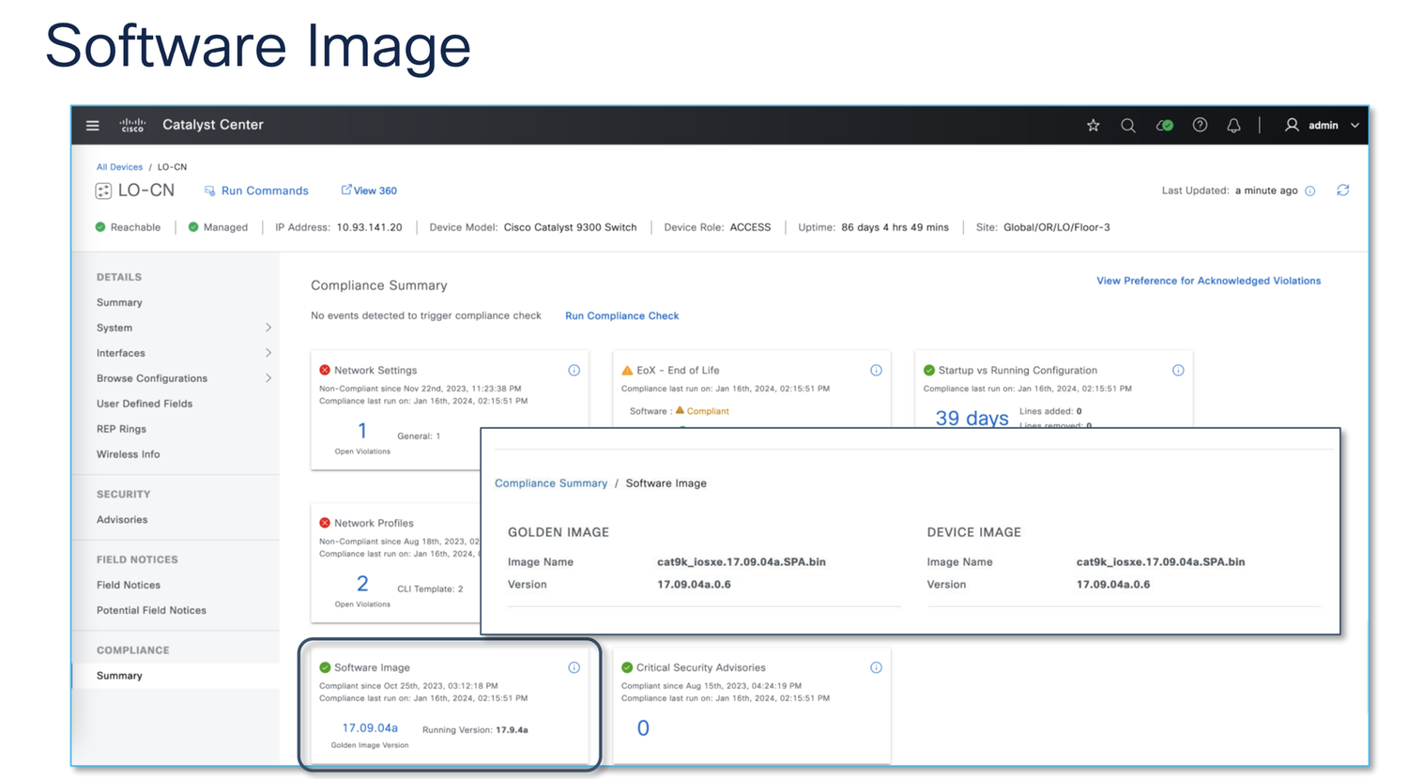Click the 39 days value
Screen dimensions: 1408x779
972,418
